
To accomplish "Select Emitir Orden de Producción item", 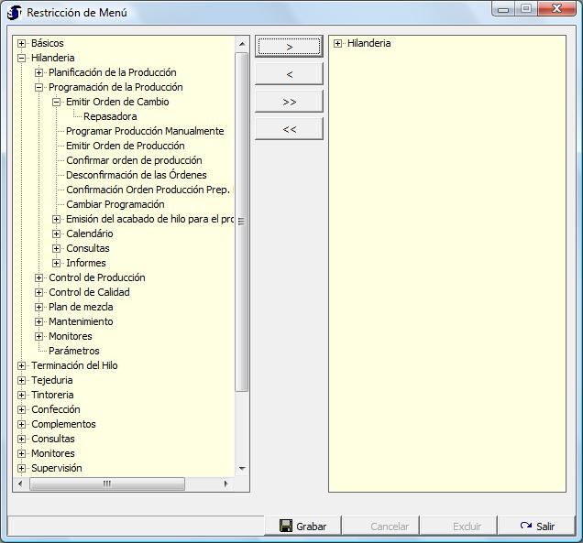I will click(x=125, y=146).
